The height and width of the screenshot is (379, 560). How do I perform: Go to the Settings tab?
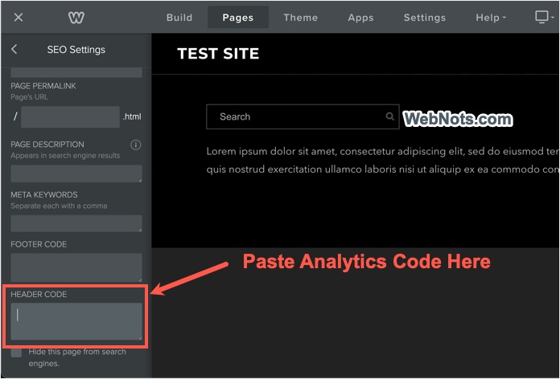coord(425,18)
